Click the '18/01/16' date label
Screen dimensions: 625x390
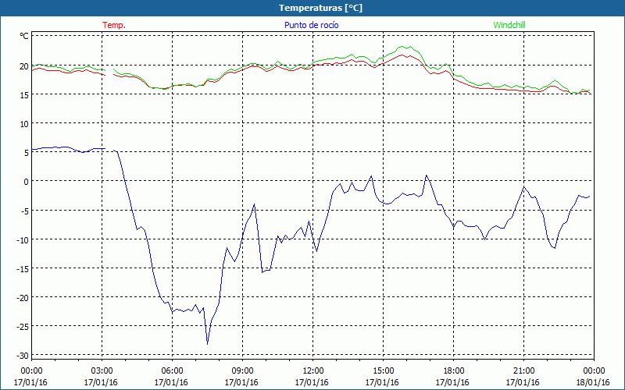pos(593,382)
